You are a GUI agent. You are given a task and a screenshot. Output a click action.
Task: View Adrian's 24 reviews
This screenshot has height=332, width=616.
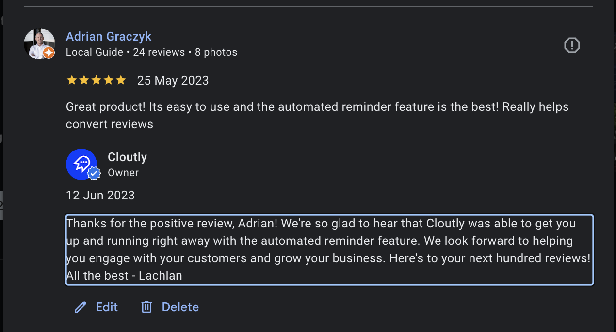point(159,52)
